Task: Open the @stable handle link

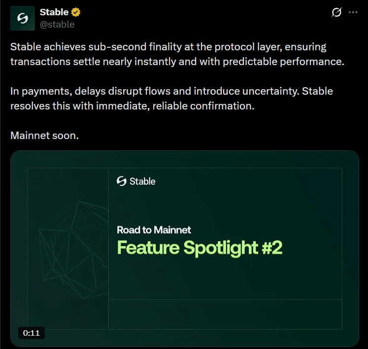Action: [57, 24]
